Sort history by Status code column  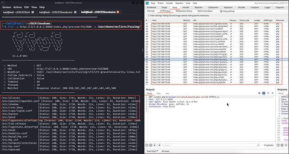pos(244,20)
